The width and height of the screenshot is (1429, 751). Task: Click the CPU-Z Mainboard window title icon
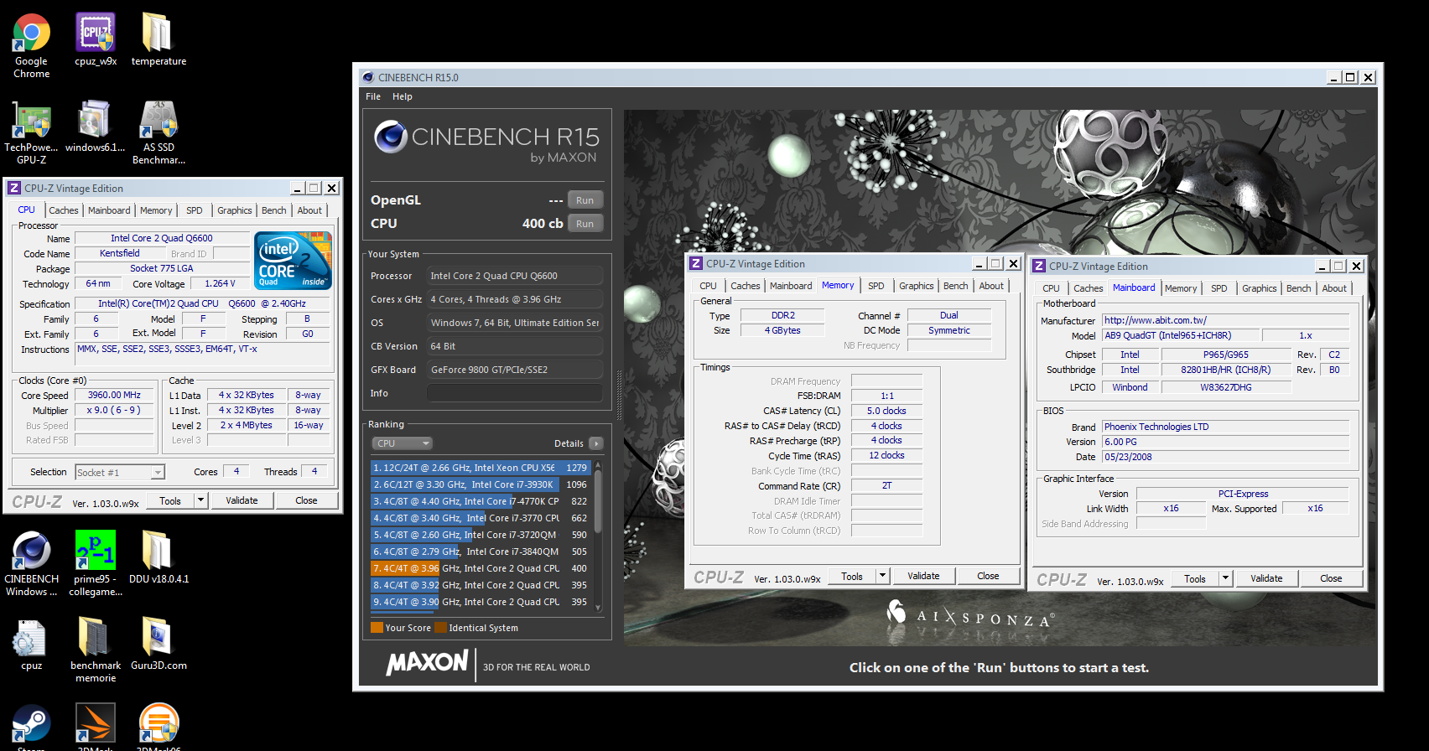pyautogui.click(x=1039, y=267)
